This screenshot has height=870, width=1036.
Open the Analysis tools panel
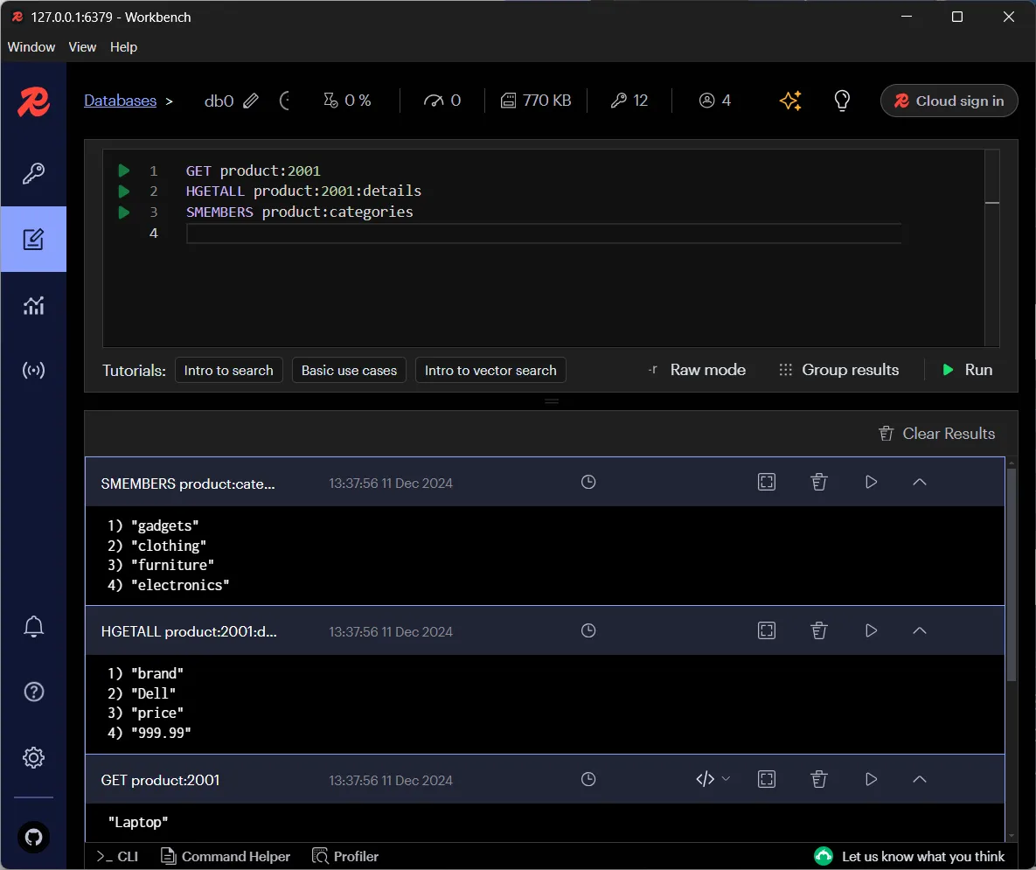pos(33,306)
